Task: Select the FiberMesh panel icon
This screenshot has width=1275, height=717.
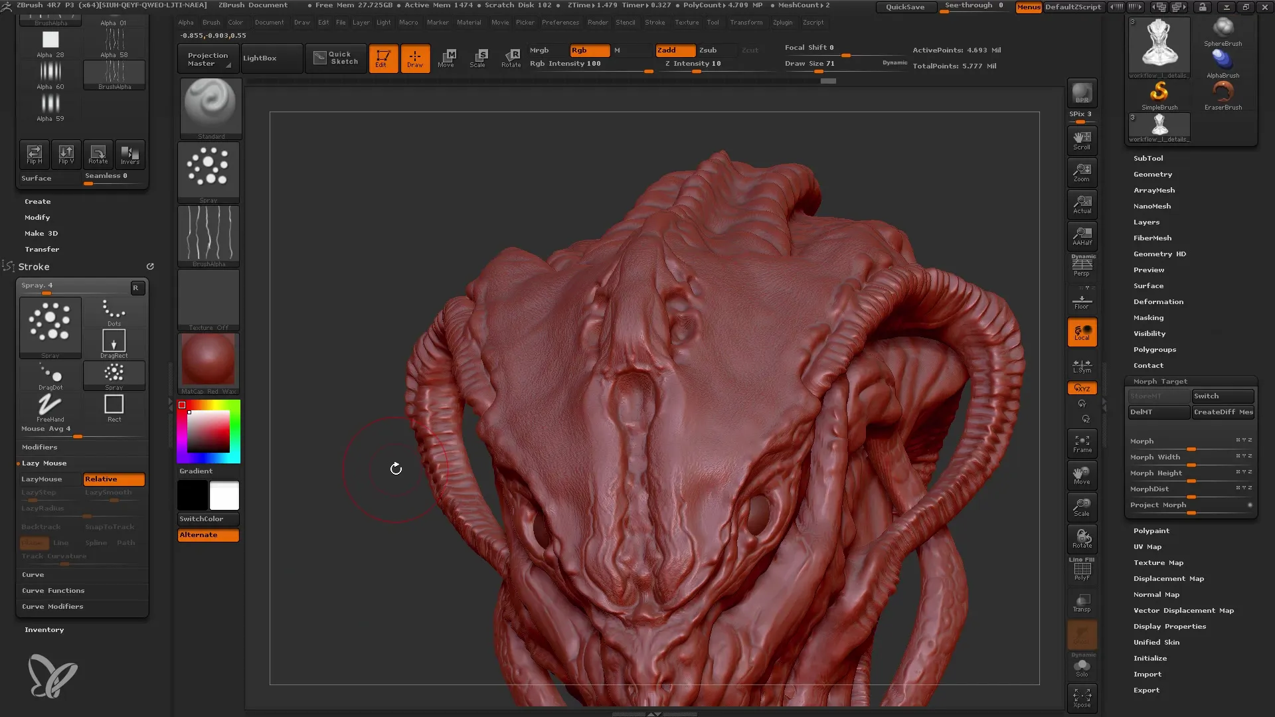Action: pos(1152,237)
